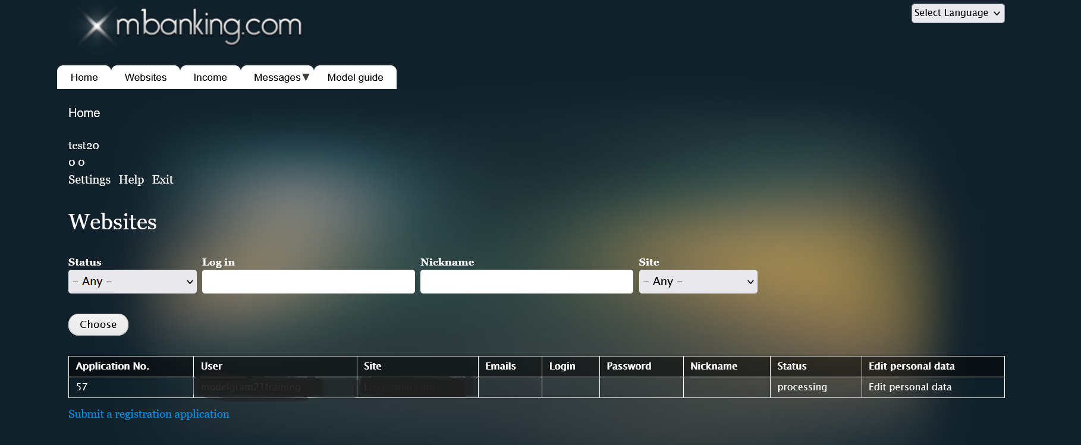
Task: Click Edit personal data for application 57
Action: coord(910,387)
